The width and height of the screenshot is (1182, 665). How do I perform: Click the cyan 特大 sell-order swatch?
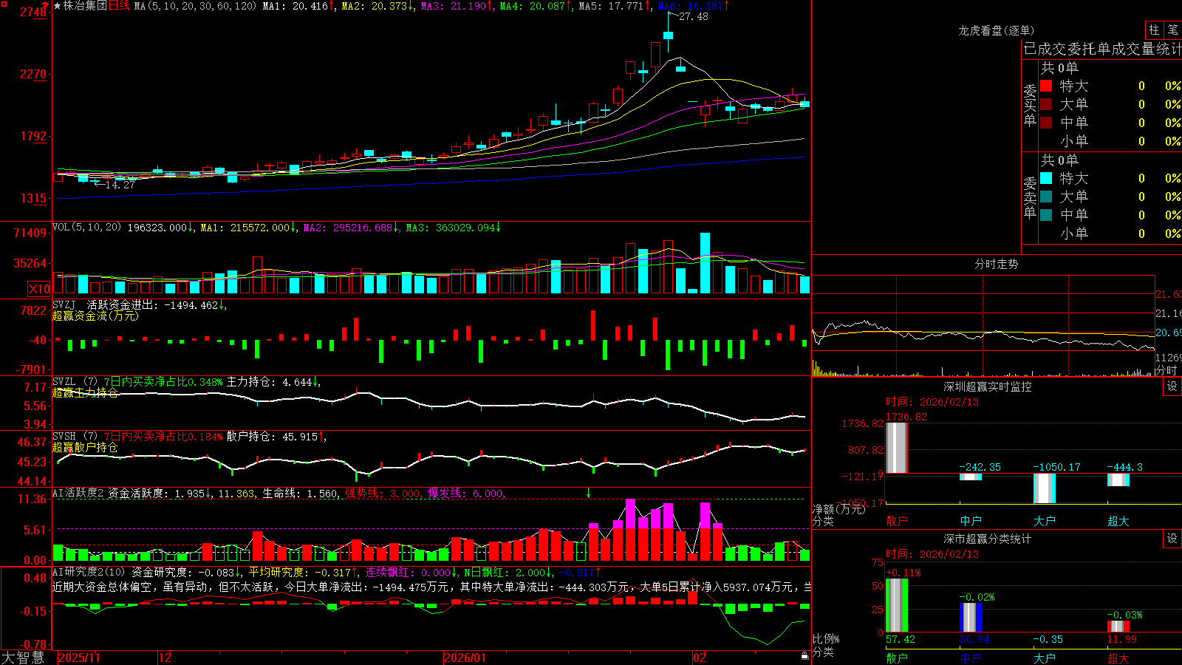coord(1046,178)
